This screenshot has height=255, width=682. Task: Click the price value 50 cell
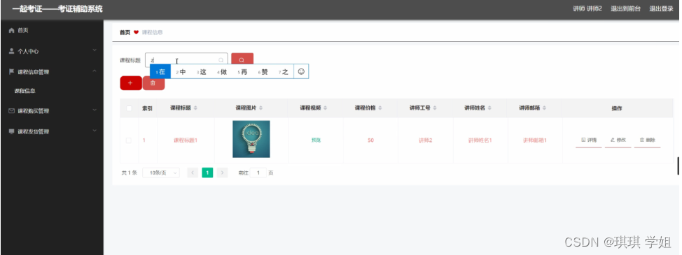(370, 140)
